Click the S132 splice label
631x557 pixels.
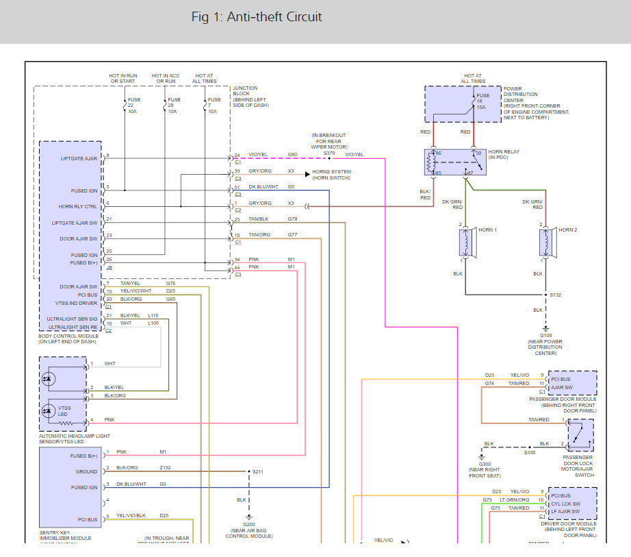pos(555,295)
